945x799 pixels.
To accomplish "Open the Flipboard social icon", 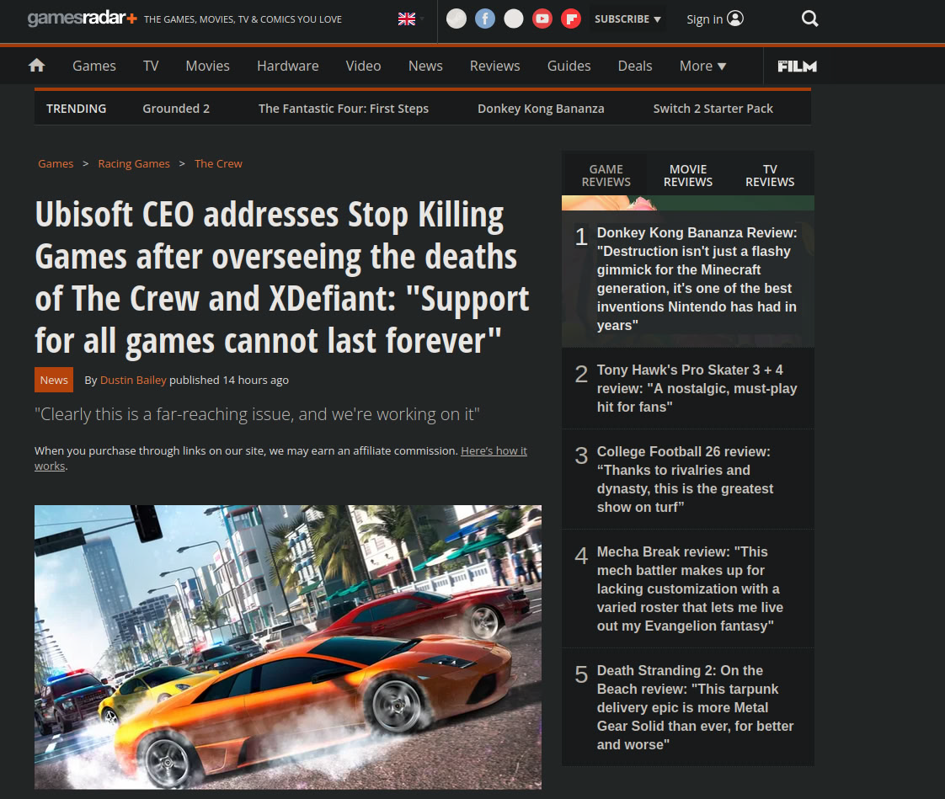I will coord(571,19).
